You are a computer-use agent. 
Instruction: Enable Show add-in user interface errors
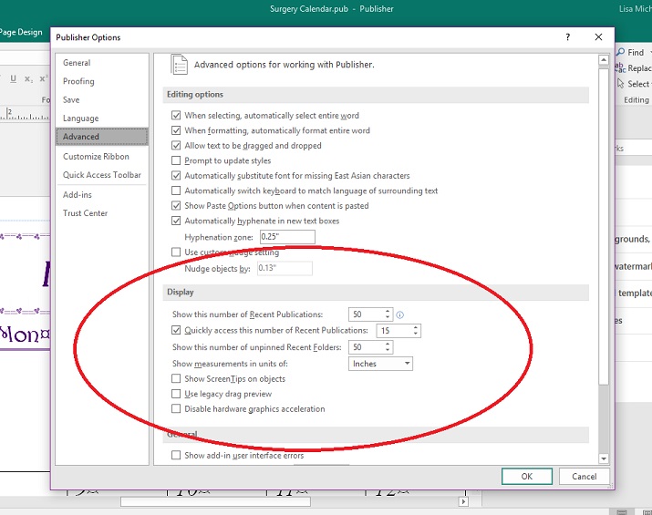pyautogui.click(x=176, y=455)
